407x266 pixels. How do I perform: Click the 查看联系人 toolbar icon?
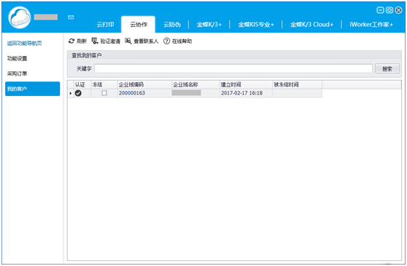(128, 41)
